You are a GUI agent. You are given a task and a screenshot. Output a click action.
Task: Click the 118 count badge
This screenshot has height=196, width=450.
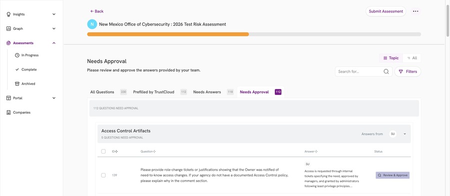pos(230,92)
